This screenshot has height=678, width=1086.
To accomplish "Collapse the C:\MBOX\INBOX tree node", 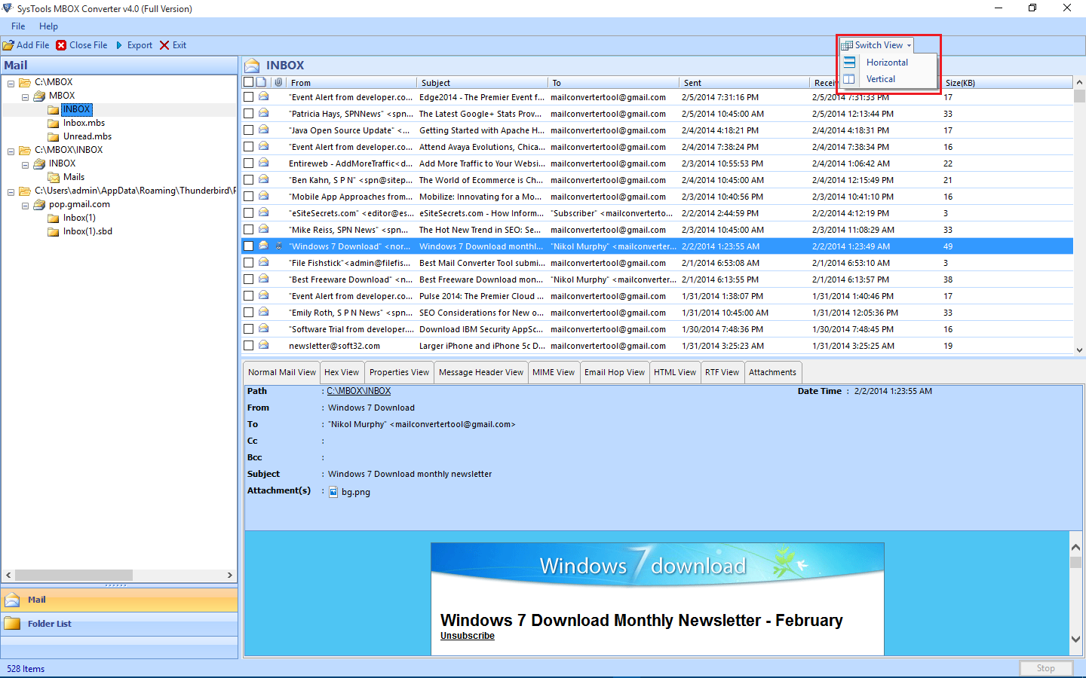I will [x=11, y=151].
